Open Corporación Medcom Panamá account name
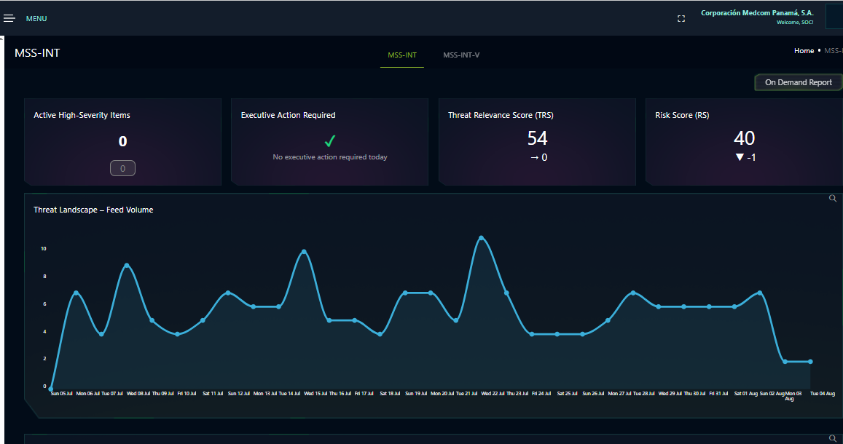This screenshot has height=444, width=843. click(x=757, y=13)
